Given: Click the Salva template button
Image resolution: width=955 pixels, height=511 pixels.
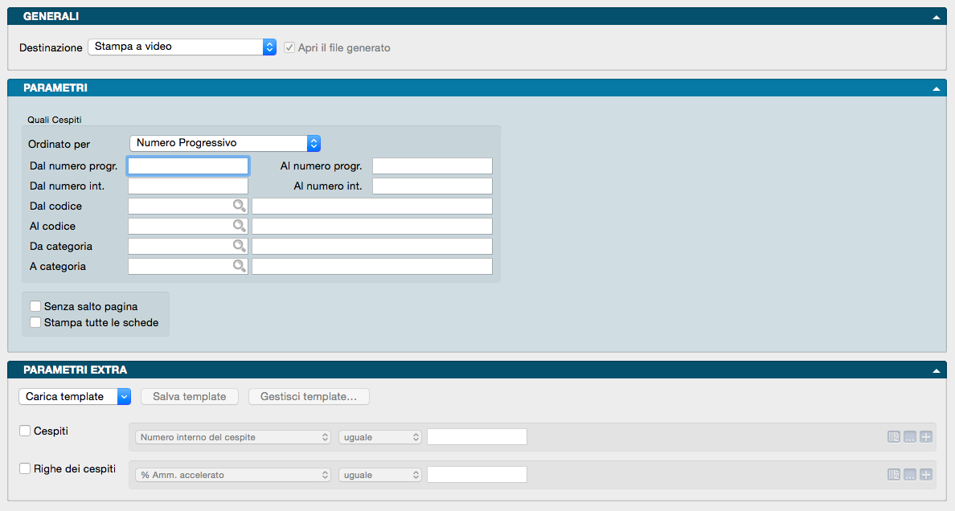Looking at the screenshot, I should point(190,396).
